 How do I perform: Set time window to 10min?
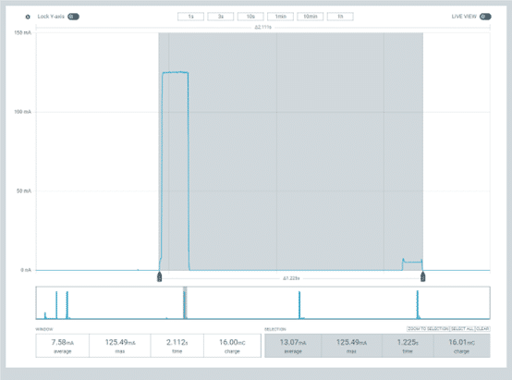(x=311, y=17)
